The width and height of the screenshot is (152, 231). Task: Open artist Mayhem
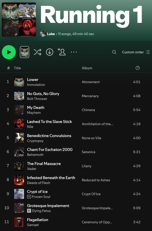(x=34, y=113)
